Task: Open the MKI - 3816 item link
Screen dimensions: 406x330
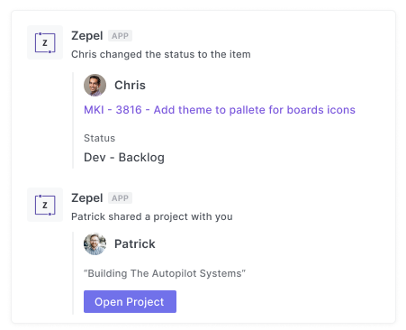Action: tap(220, 110)
